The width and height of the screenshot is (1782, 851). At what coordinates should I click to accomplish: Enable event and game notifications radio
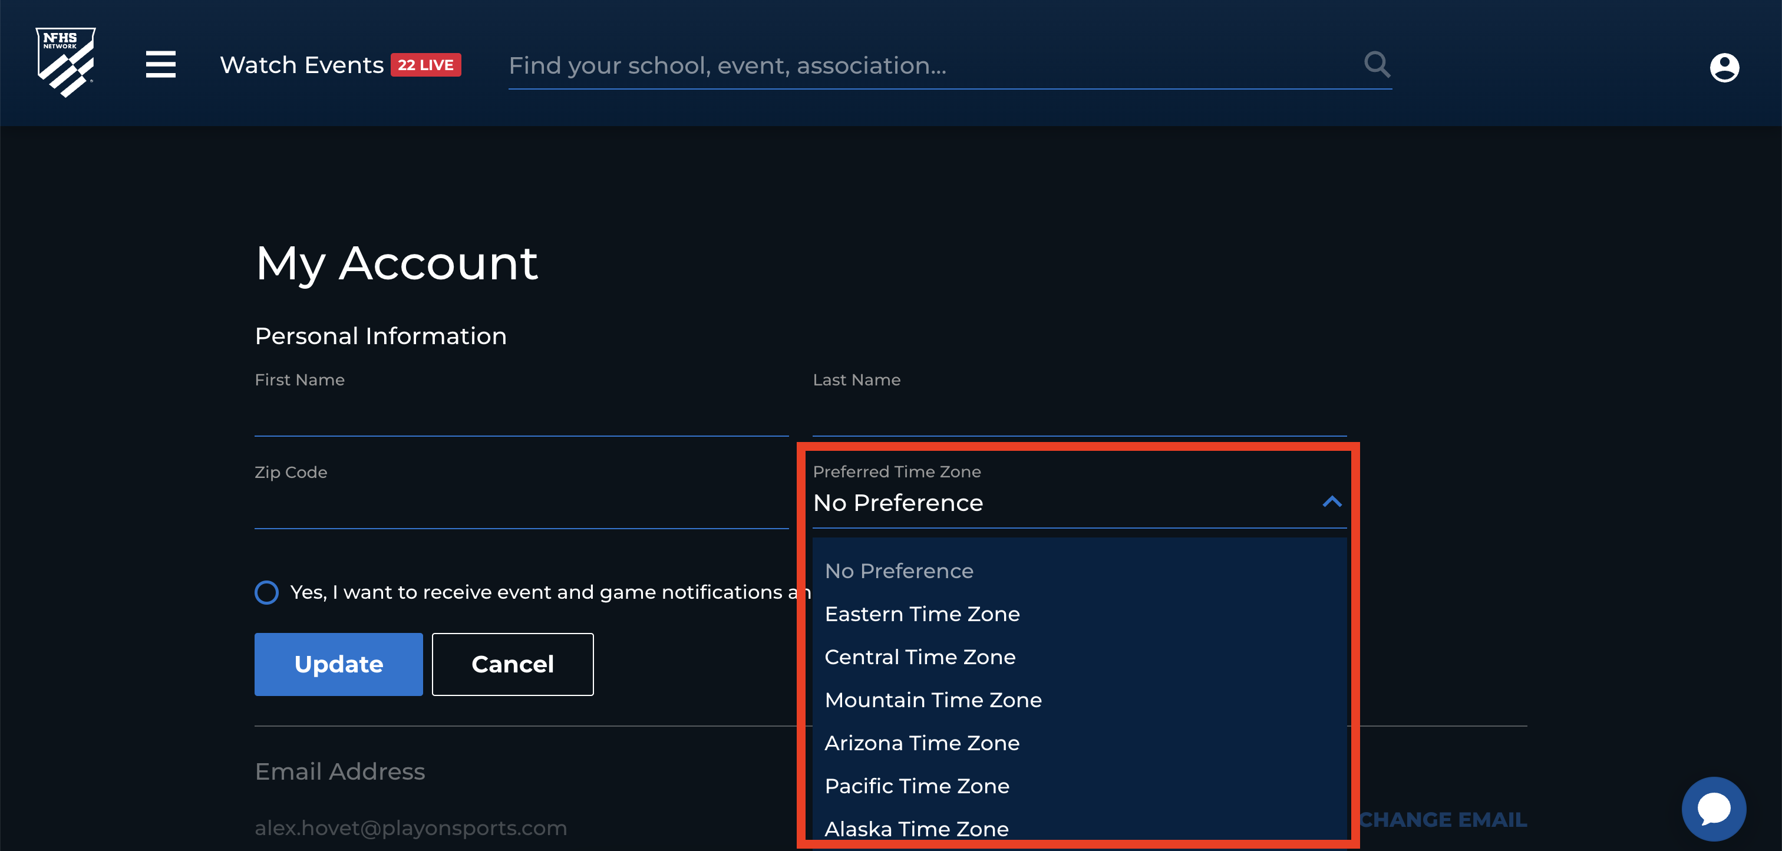[266, 592]
